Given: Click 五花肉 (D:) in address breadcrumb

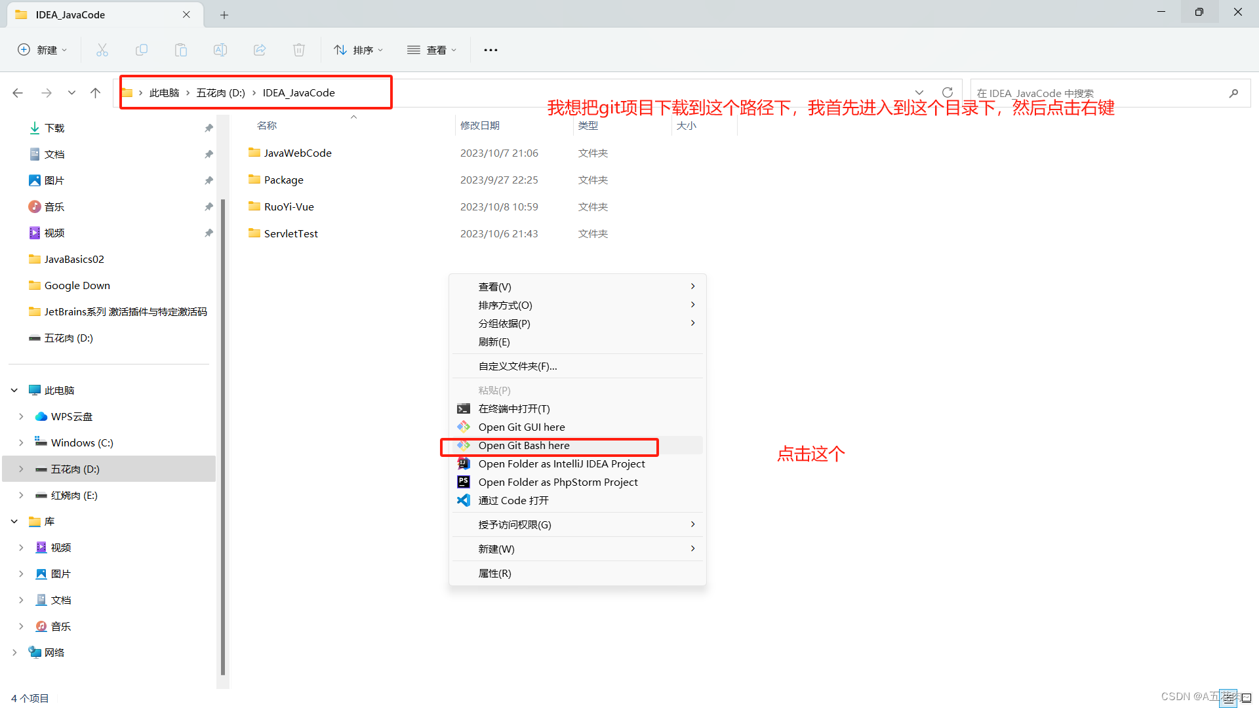Looking at the screenshot, I should coord(221,93).
